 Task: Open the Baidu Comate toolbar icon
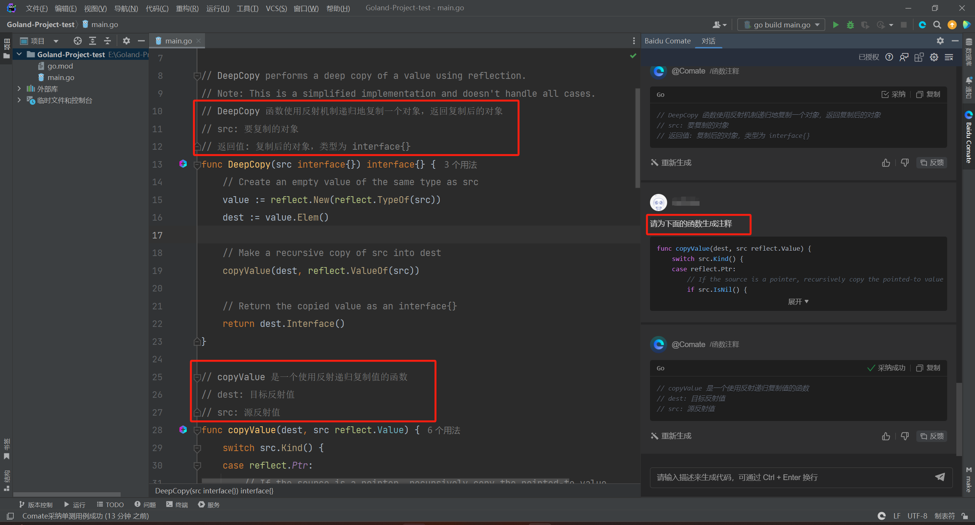coord(922,25)
